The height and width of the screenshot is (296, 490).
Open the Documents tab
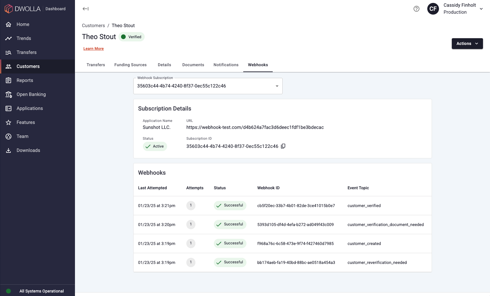(x=193, y=65)
